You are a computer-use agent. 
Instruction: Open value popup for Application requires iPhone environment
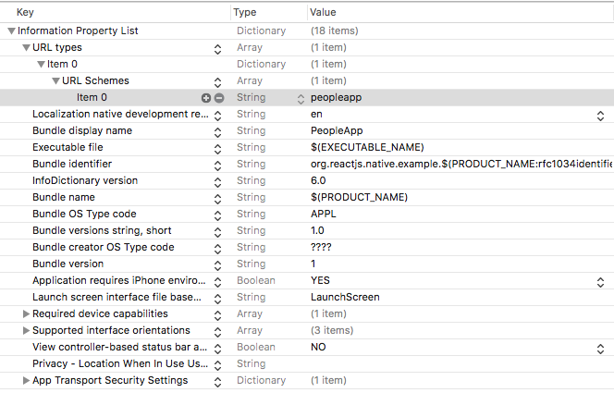(x=600, y=281)
